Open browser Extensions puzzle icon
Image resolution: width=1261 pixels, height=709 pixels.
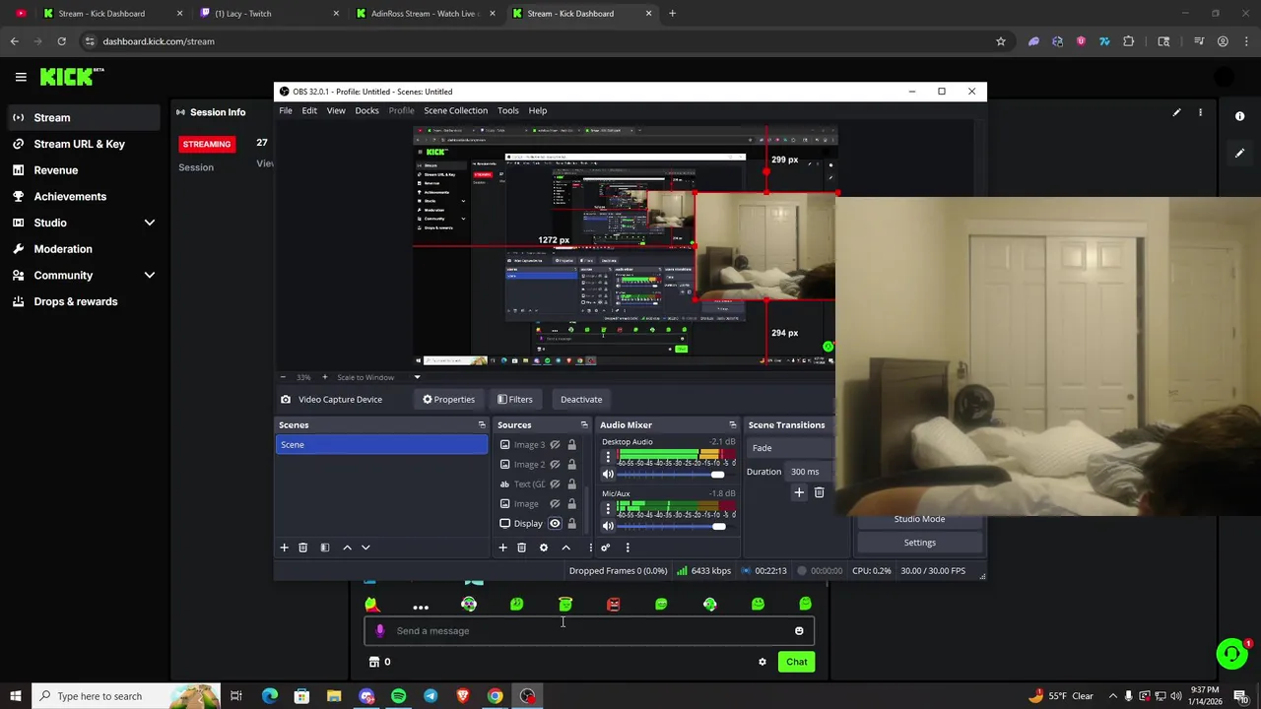click(x=1128, y=41)
